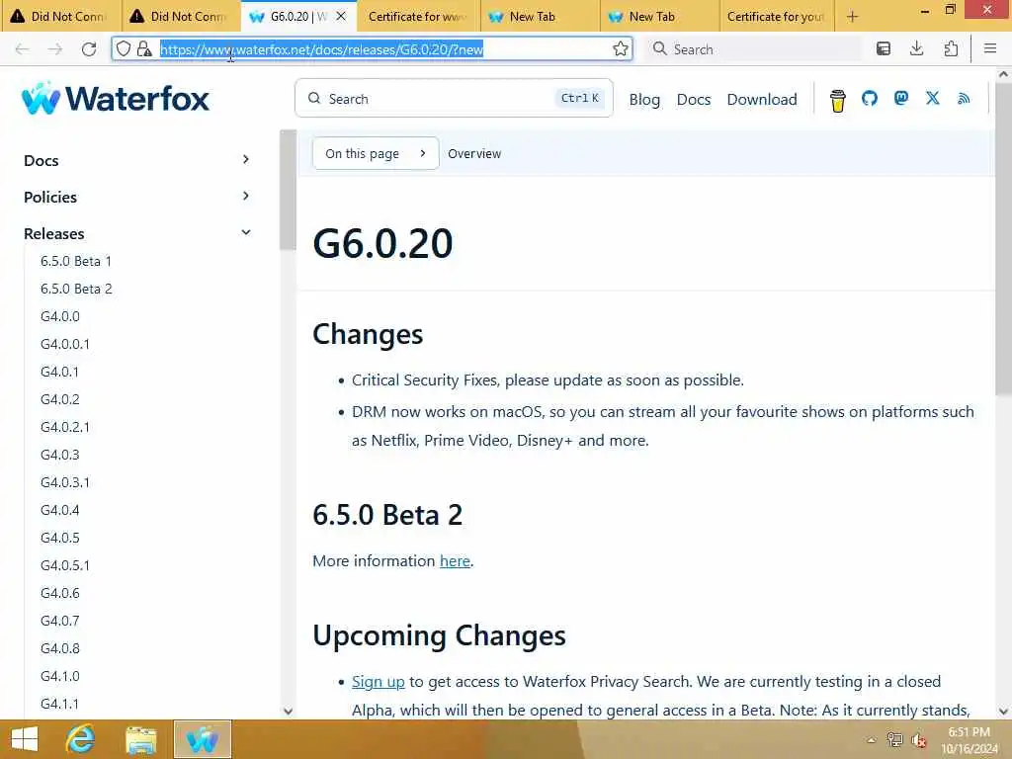This screenshot has width=1012, height=759.
Task: Go forward using the browser forward arrow
Action: 55,49
